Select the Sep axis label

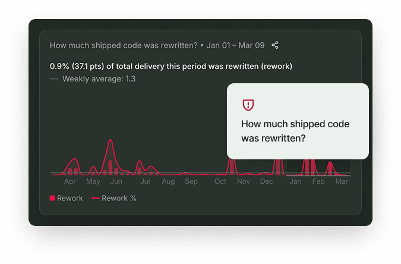tap(191, 181)
